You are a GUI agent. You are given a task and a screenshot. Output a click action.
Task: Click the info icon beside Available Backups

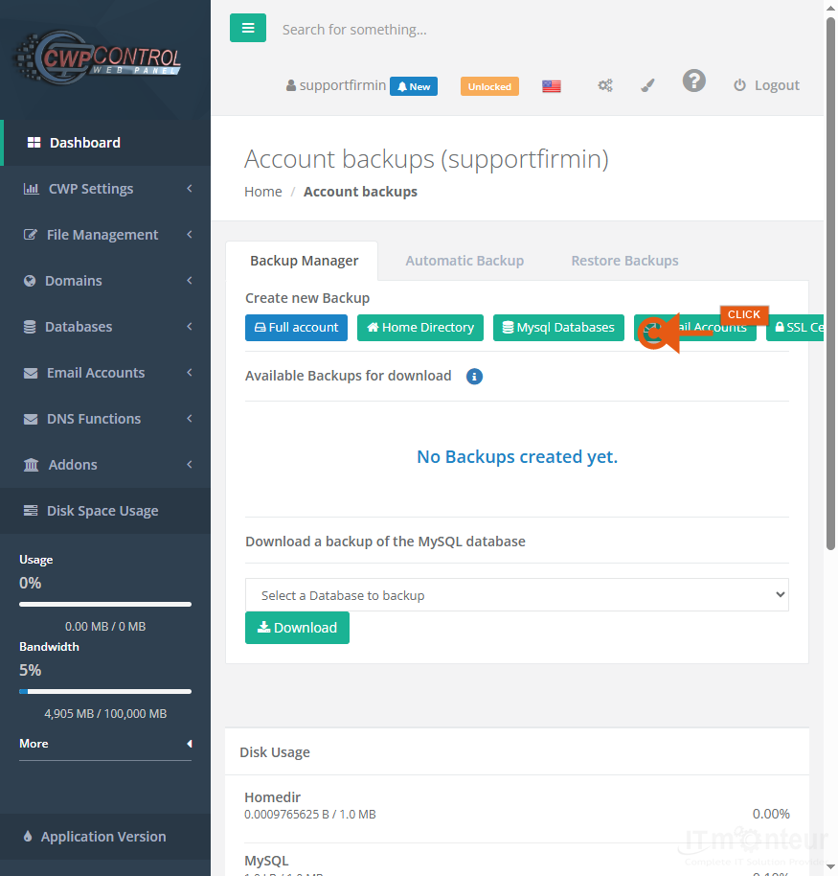475,377
